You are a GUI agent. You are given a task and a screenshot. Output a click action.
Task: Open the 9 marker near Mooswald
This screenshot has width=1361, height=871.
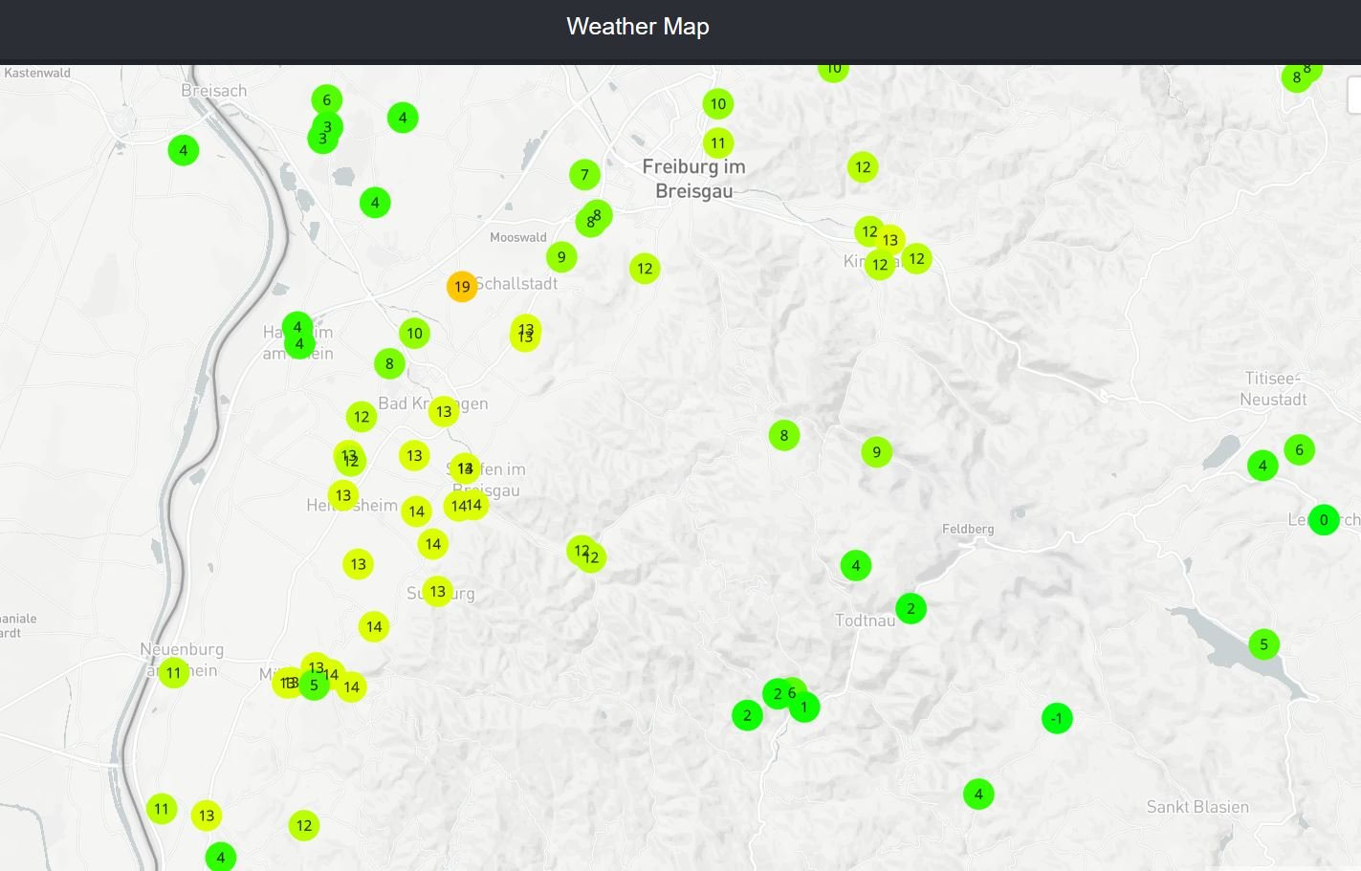[561, 256]
